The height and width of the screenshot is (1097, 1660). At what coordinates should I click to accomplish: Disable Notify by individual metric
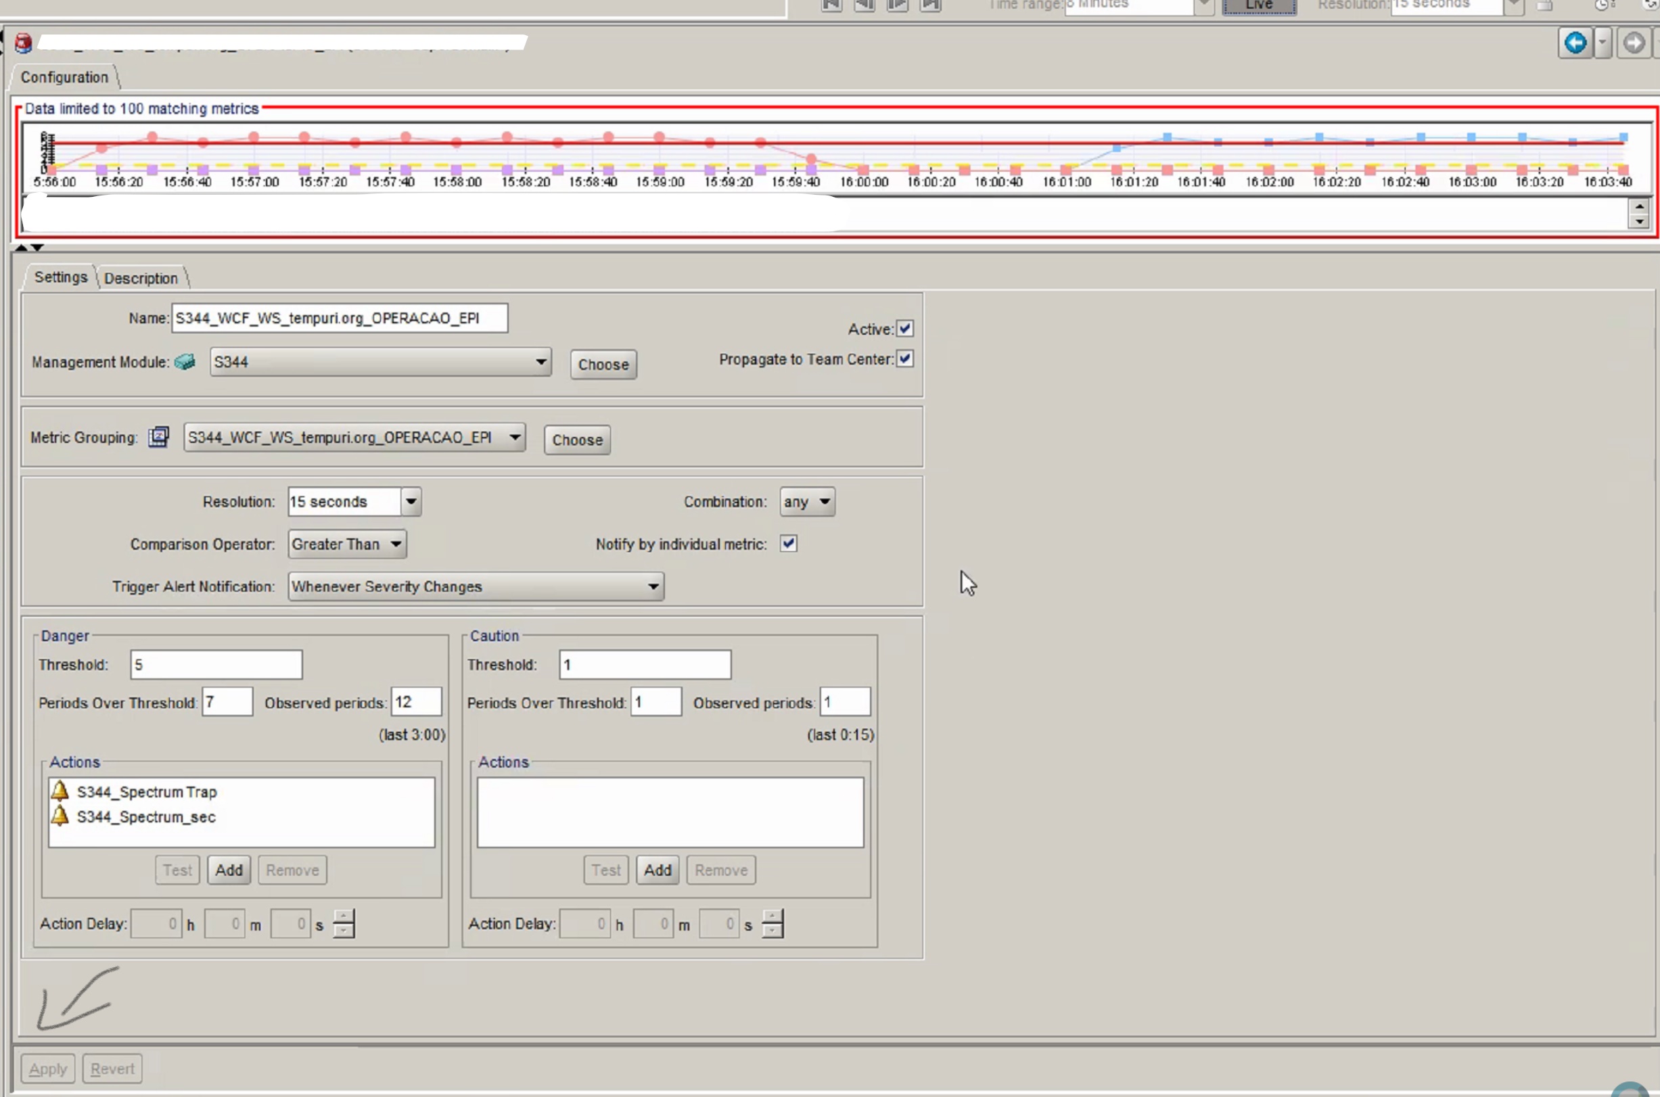click(x=788, y=544)
